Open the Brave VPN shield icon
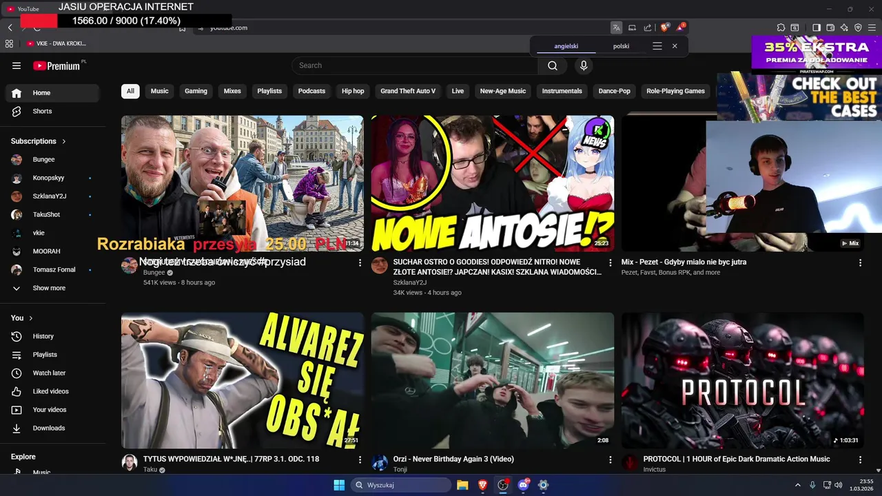This screenshot has width=882, height=496. click(x=858, y=28)
